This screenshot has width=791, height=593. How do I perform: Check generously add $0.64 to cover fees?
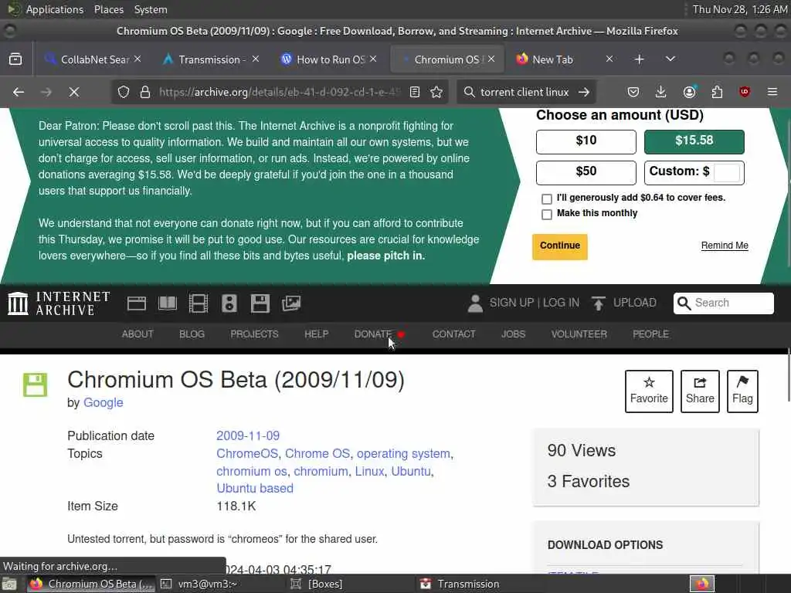tap(547, 198)
